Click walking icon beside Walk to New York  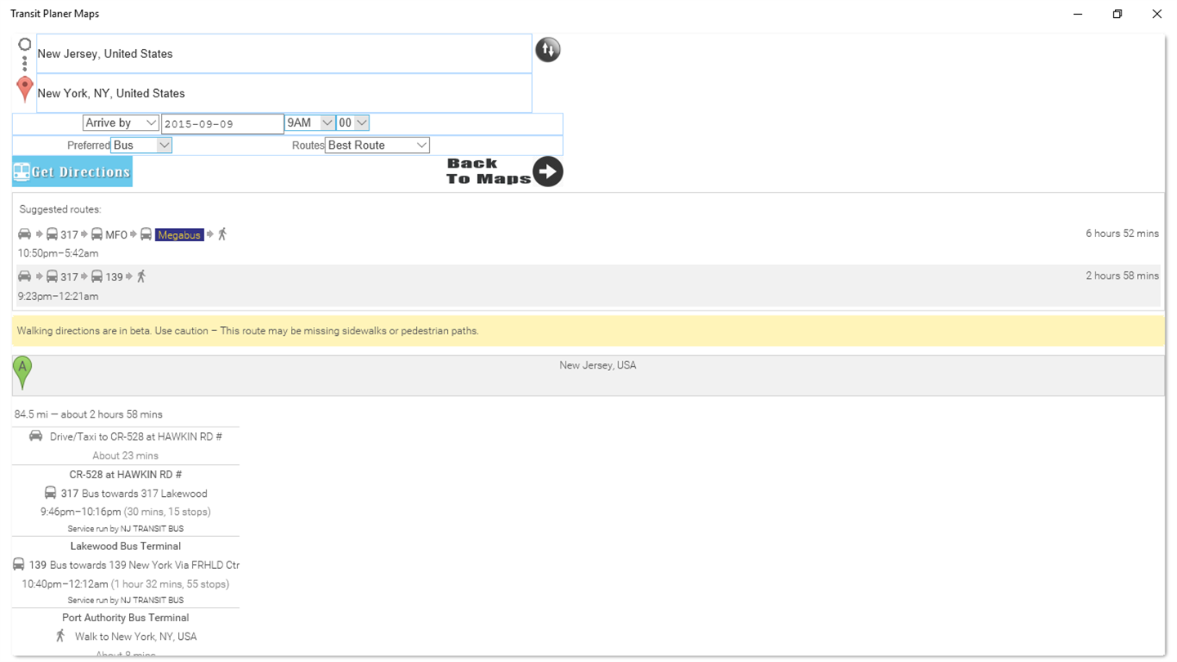click(60, 635)
